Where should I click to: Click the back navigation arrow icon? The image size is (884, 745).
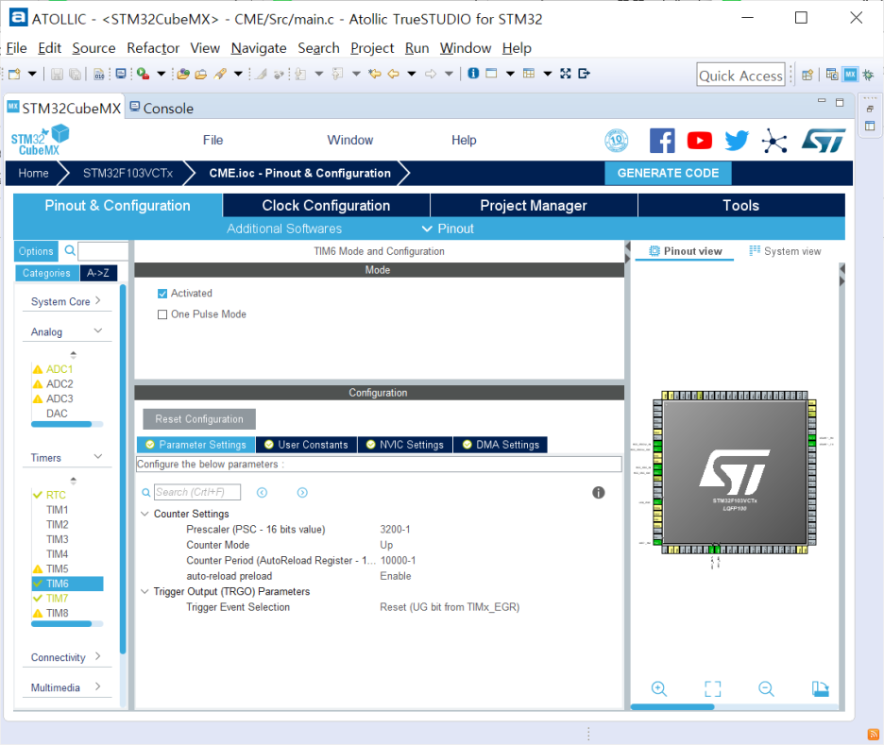click(394, 74)
